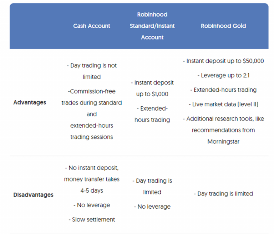Click 'No instant deposit' disadvantage text
Screen dimensions: 274x234
[92, 168]
